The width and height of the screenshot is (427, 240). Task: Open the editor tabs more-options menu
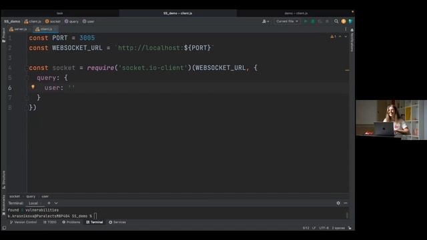[x=346, y=29]
